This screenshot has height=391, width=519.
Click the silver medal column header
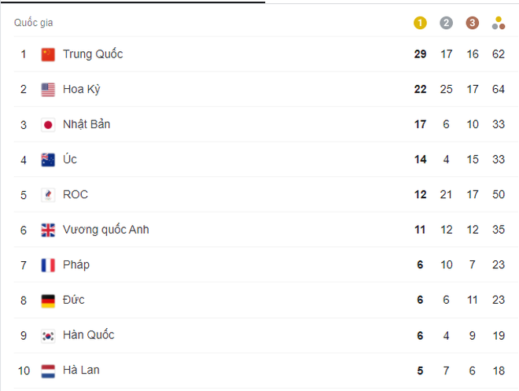pyautogui.click(x=446, y=23)
